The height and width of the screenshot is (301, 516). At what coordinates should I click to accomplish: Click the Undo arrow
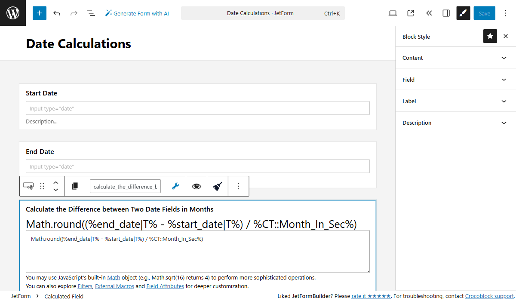[x=57, y=13]
